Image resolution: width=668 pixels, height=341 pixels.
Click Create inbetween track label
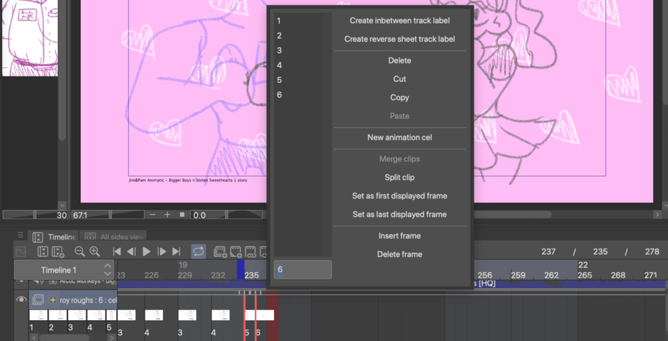point(399,21)
